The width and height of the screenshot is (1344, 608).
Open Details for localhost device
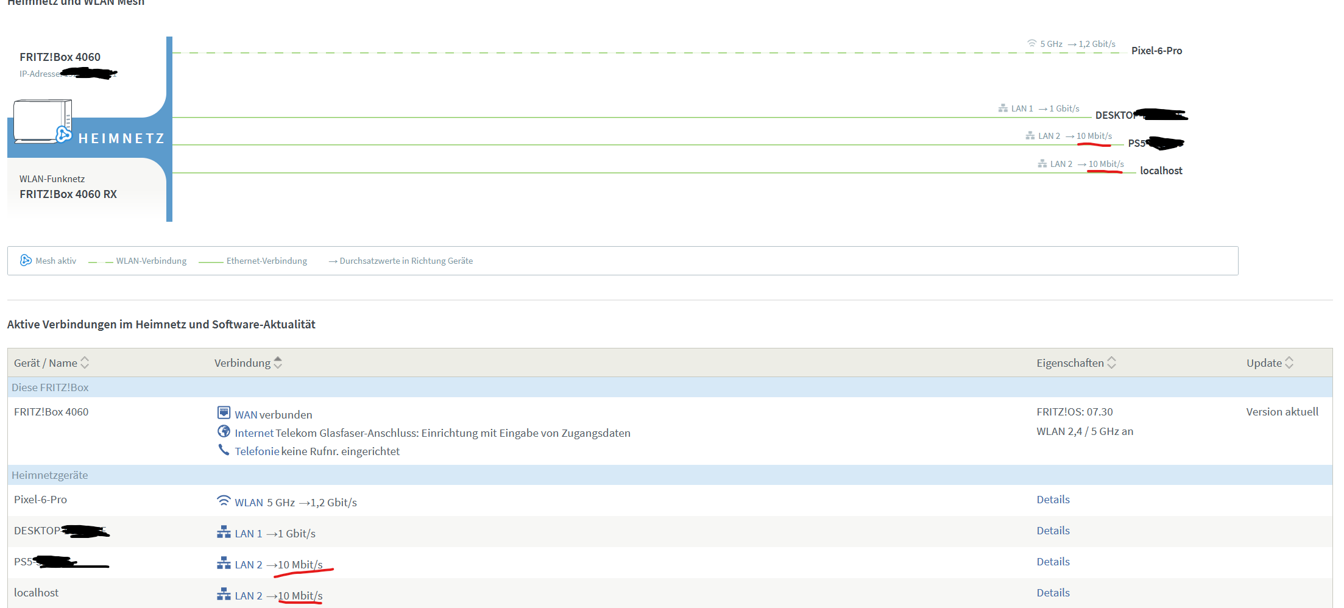(x=1053, y=593)
